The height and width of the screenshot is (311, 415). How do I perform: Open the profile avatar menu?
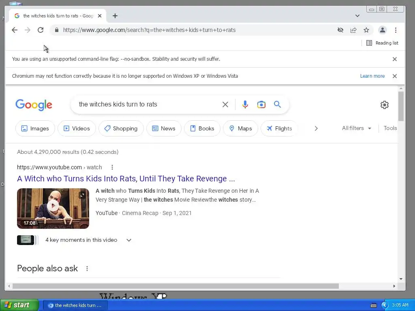click(383, 30)
